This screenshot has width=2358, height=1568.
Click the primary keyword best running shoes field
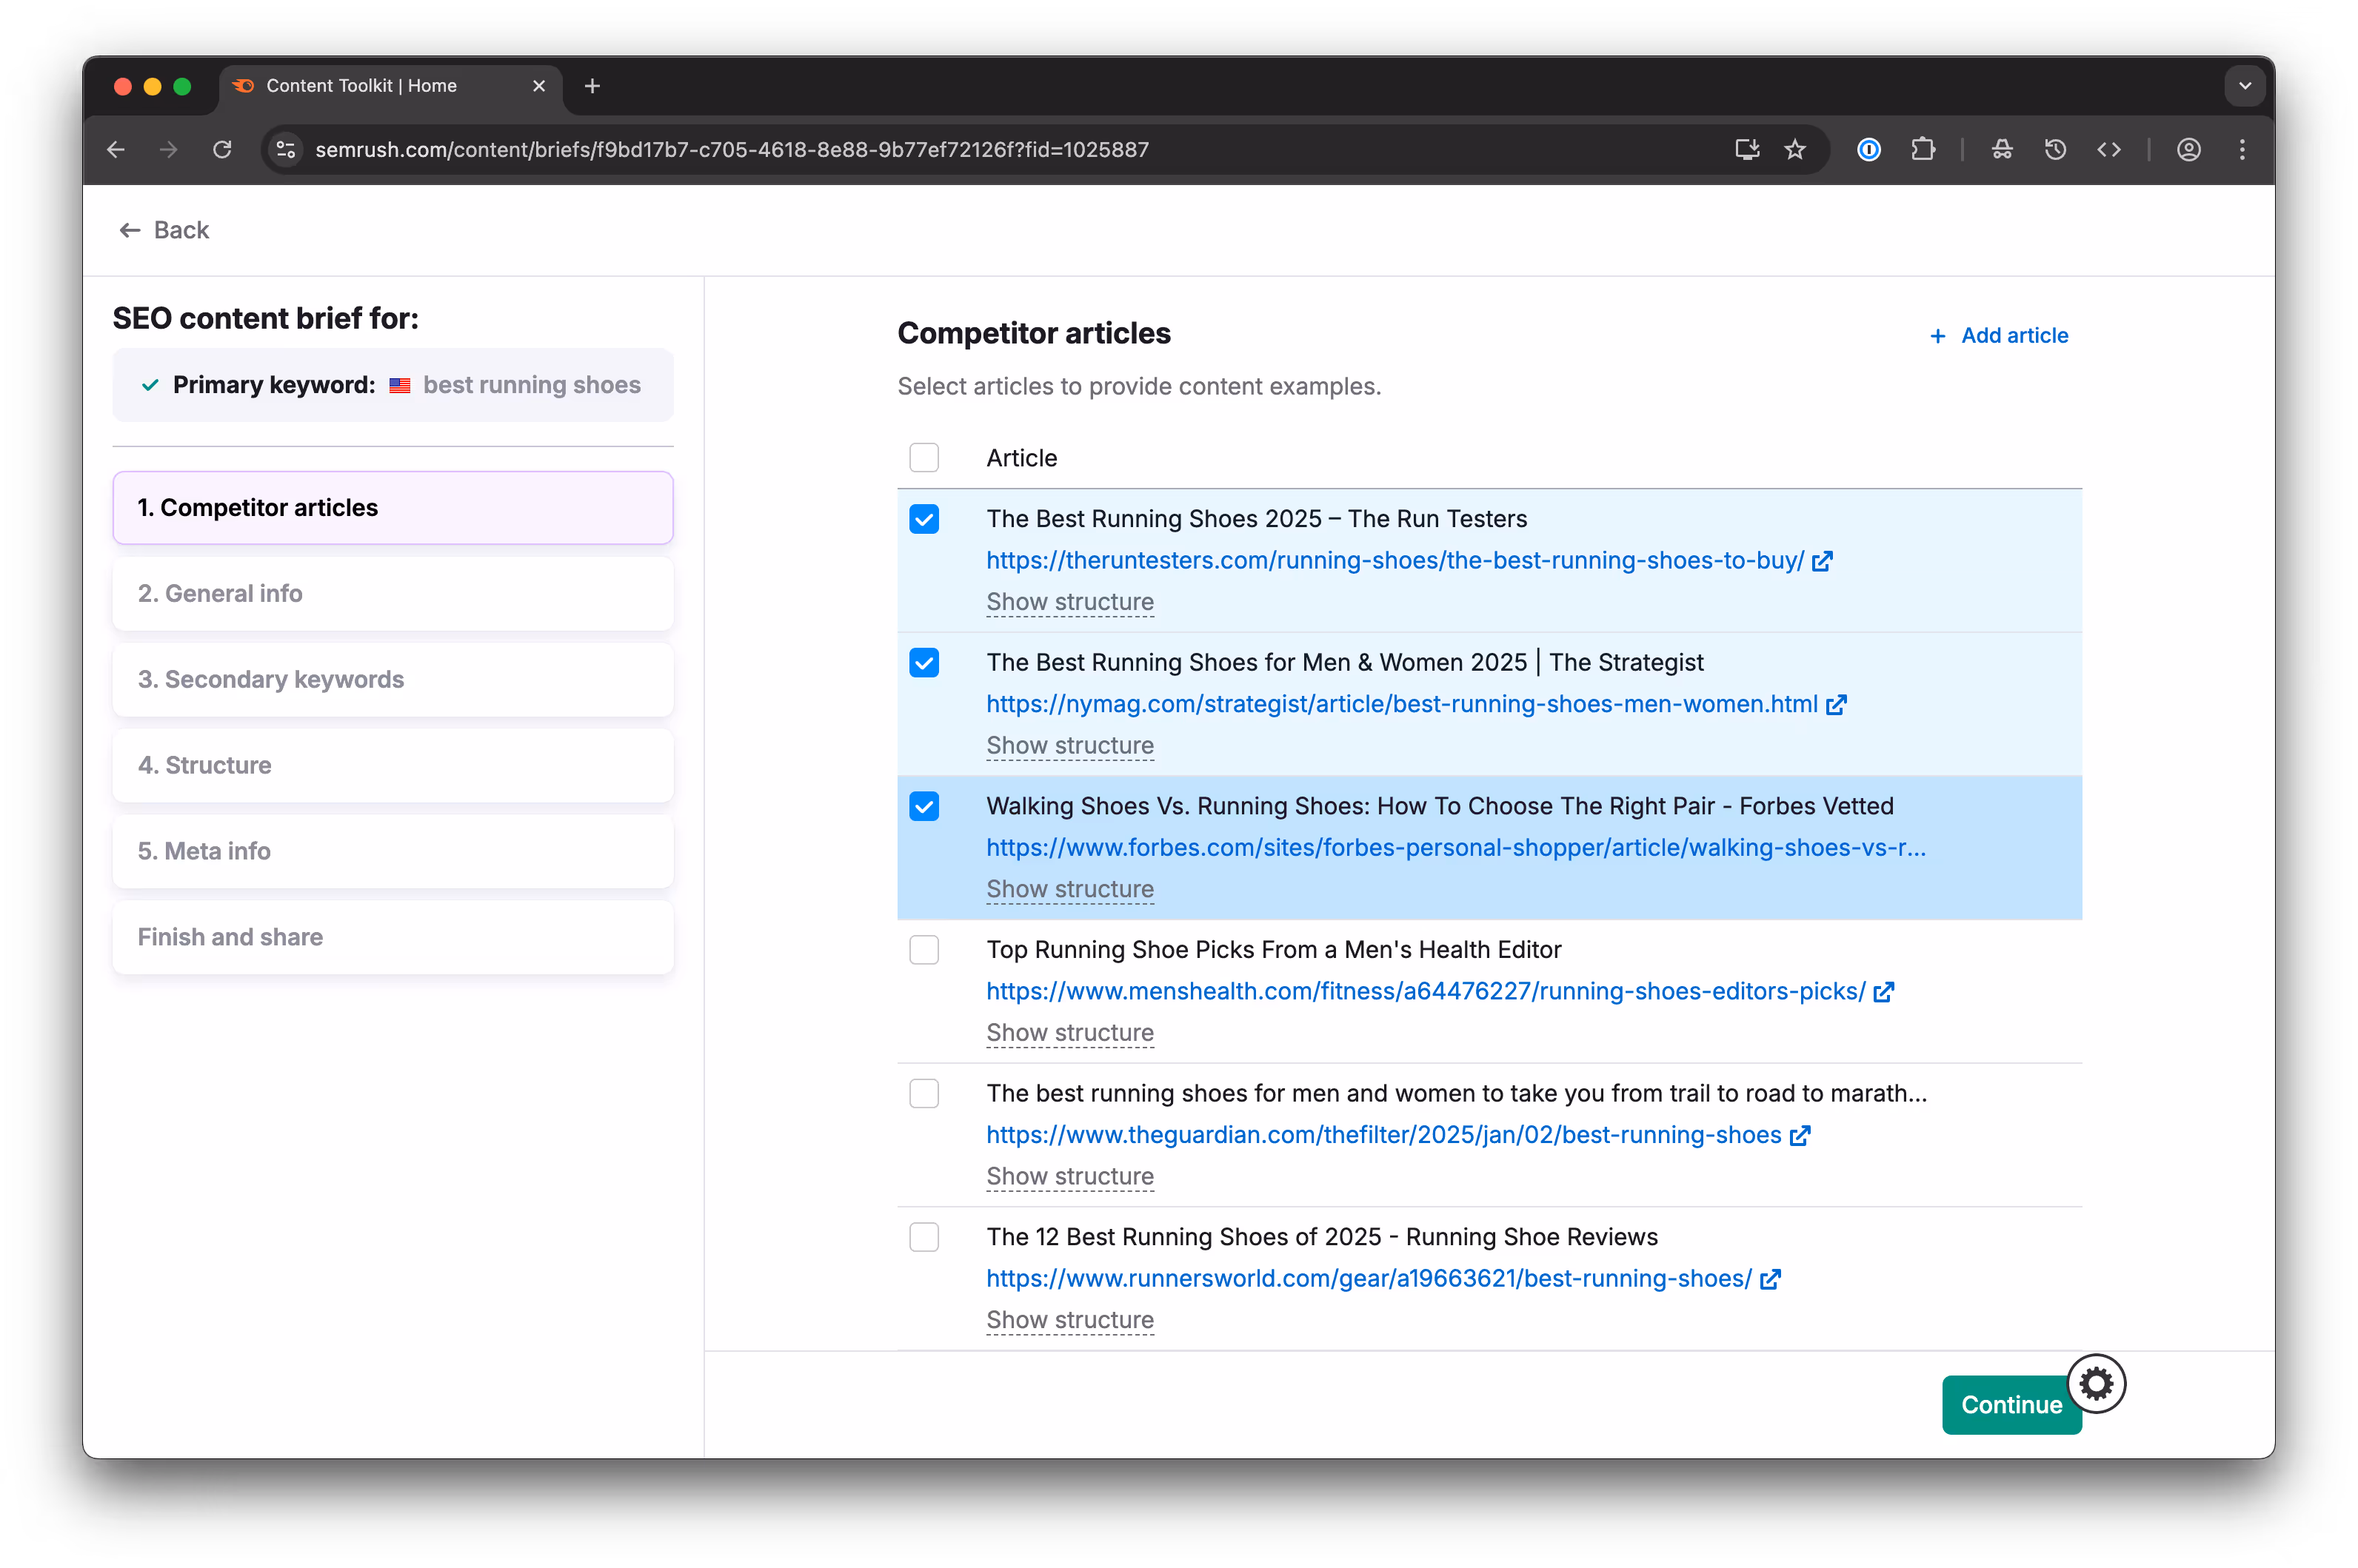pyautogui.click(x=531, y=386)
